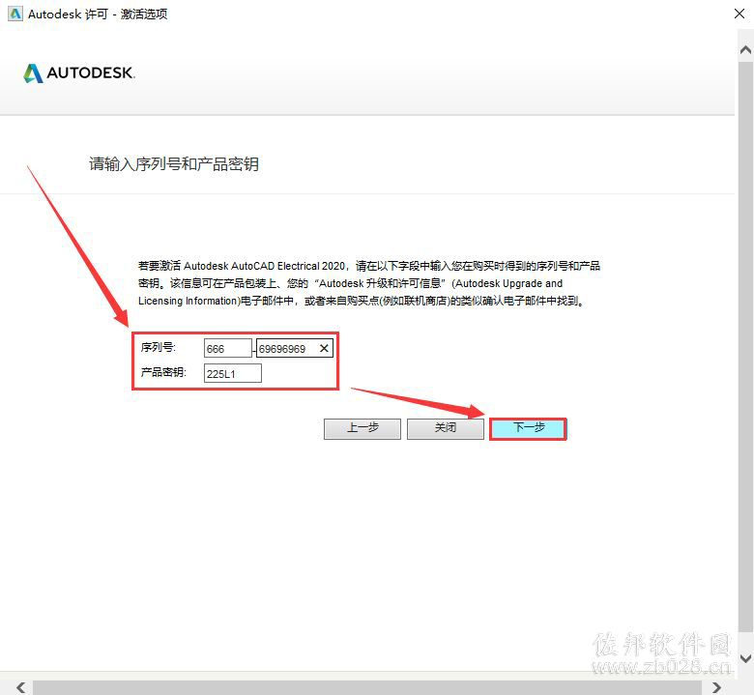Image resolution: width=754 pixels, height=695 pixels.
Task: Click the horizontal scrollbar left arrow
Action: click(x=21, y=687)
